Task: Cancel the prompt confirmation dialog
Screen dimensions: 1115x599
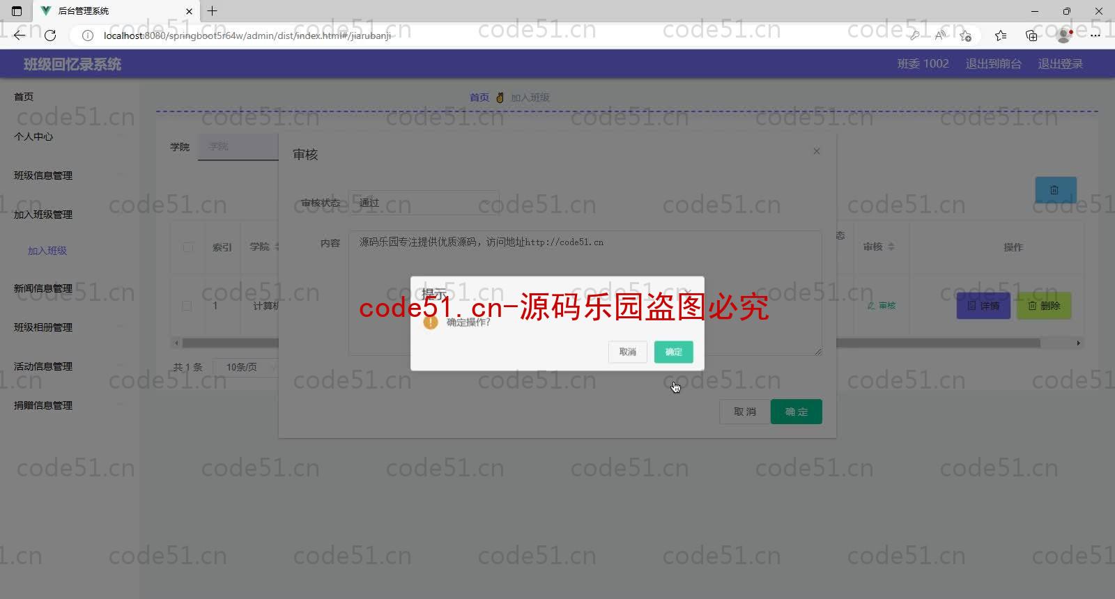Action: tap(627, 352)
